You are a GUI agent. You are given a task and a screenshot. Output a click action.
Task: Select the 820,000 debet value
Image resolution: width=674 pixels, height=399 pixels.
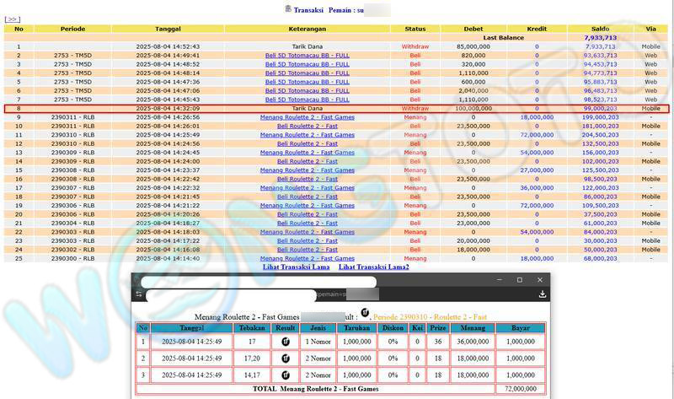pyautogui.click(x=473, y=56)
